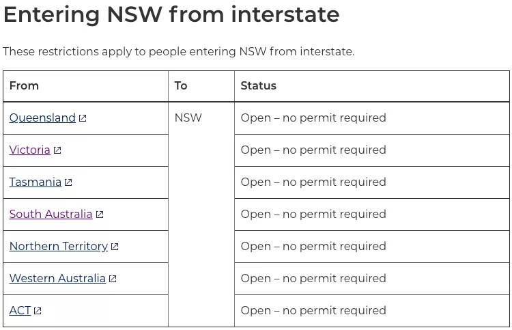
Task: Open the ACT link
Action: (x=20, y=310)
